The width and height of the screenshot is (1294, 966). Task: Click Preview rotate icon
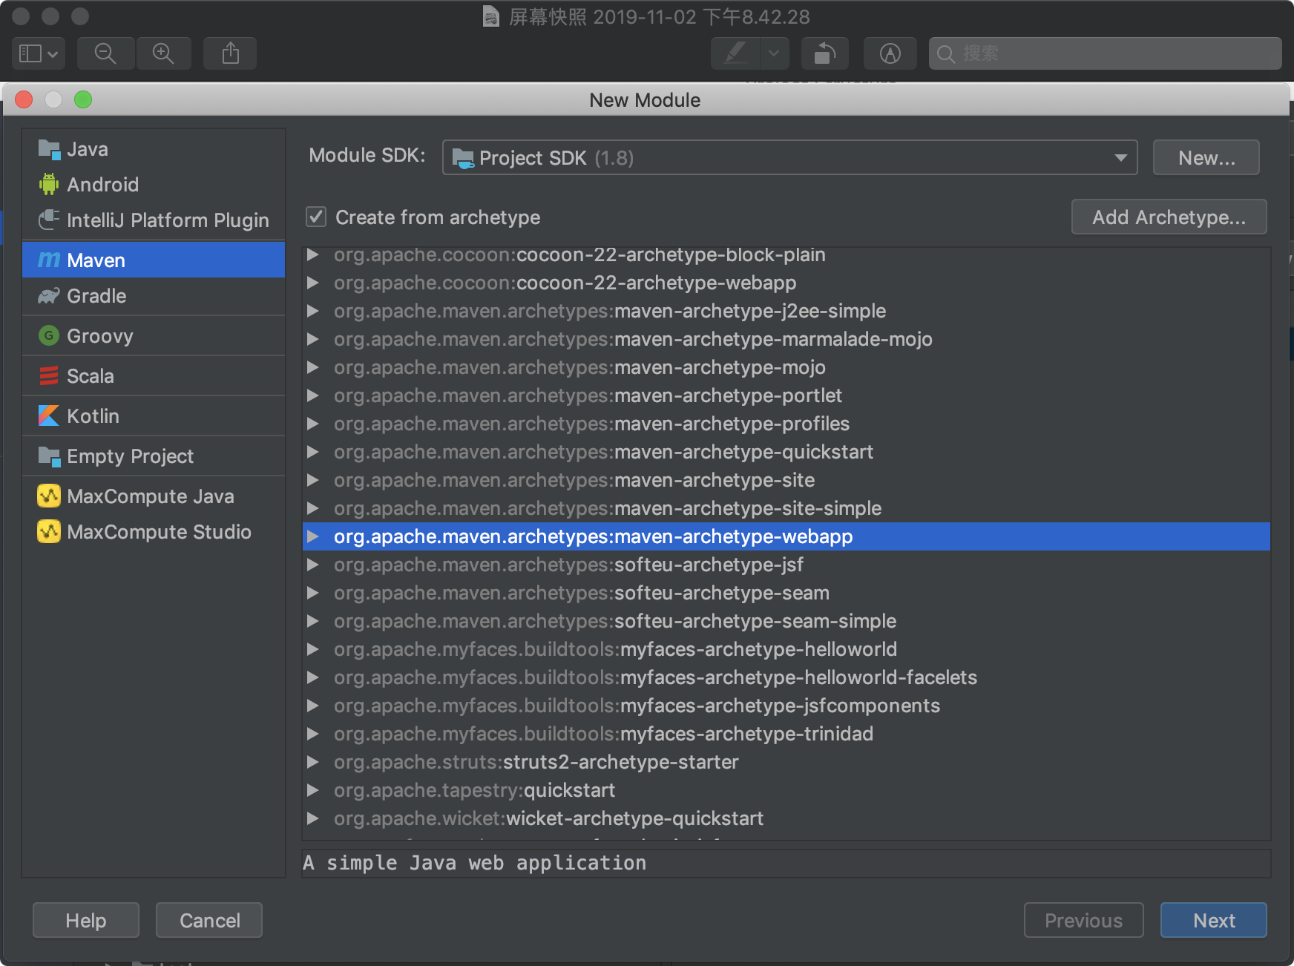(x=825, y=53)
